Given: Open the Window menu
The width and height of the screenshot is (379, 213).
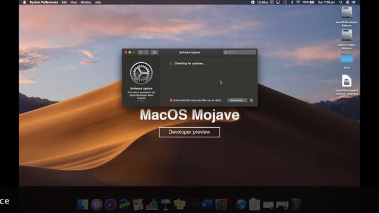Looking at the screenshot, I should pyautogui.click(x=86, y=2).
